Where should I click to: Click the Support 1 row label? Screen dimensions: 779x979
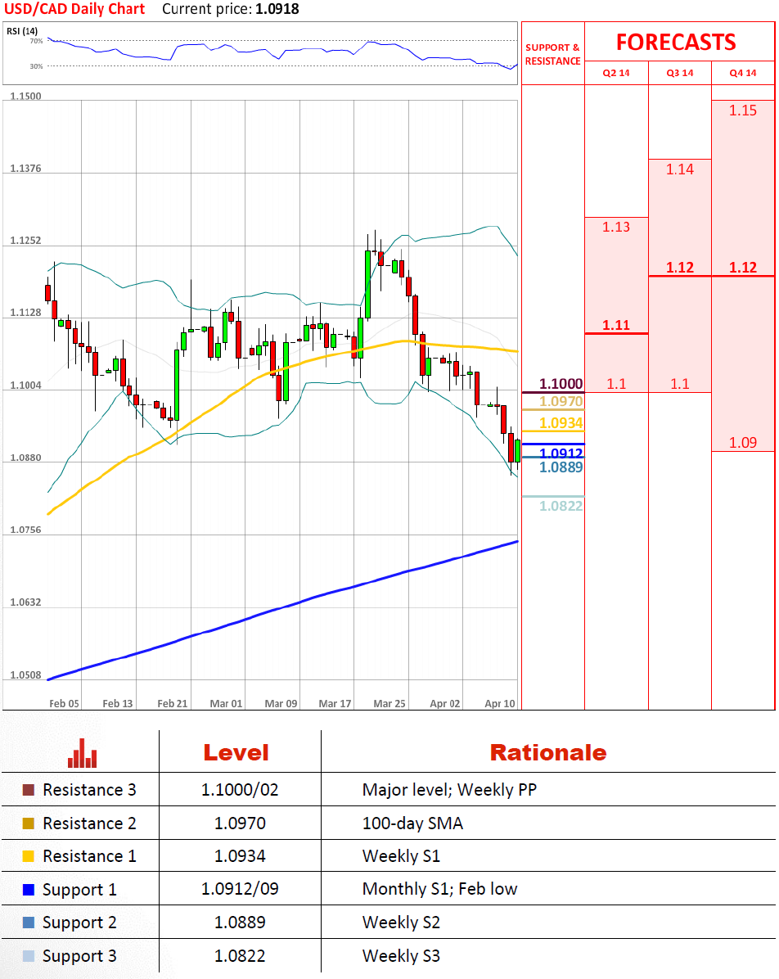click(x=79, y=890)
